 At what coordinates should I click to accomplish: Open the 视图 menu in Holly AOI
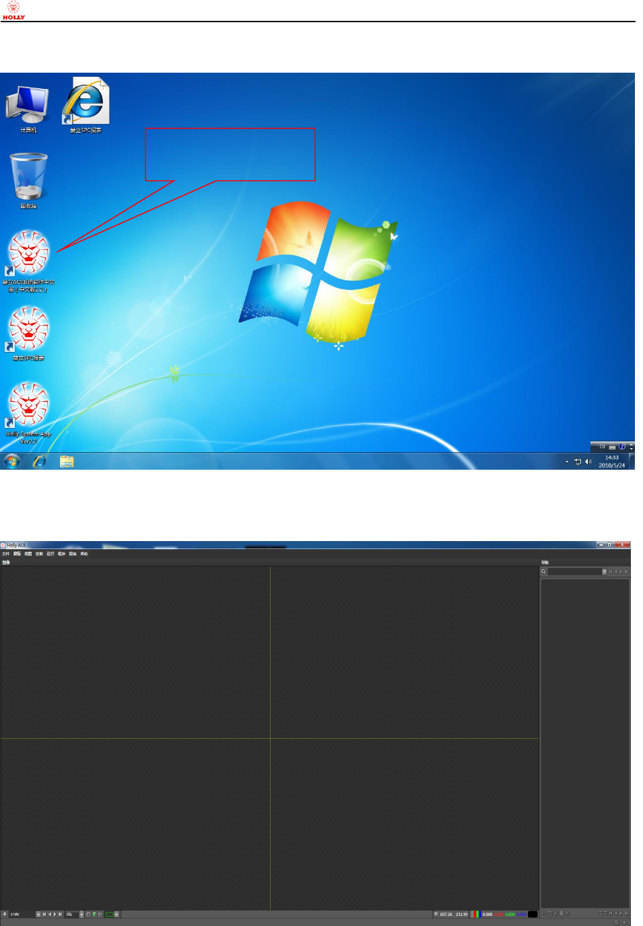pyautogui.click(x=28, y=554)
